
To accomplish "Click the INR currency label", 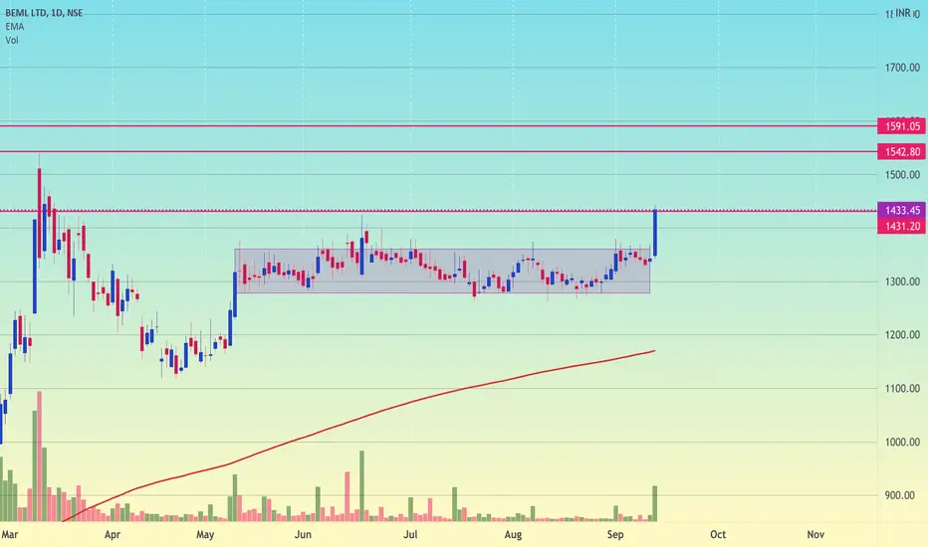I will click(903, 13).
